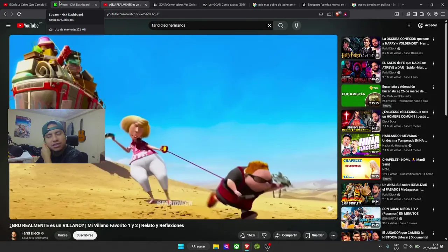Open the Brave Wallet icon
This screenshot has width=448, height=252.
point(422,14)
